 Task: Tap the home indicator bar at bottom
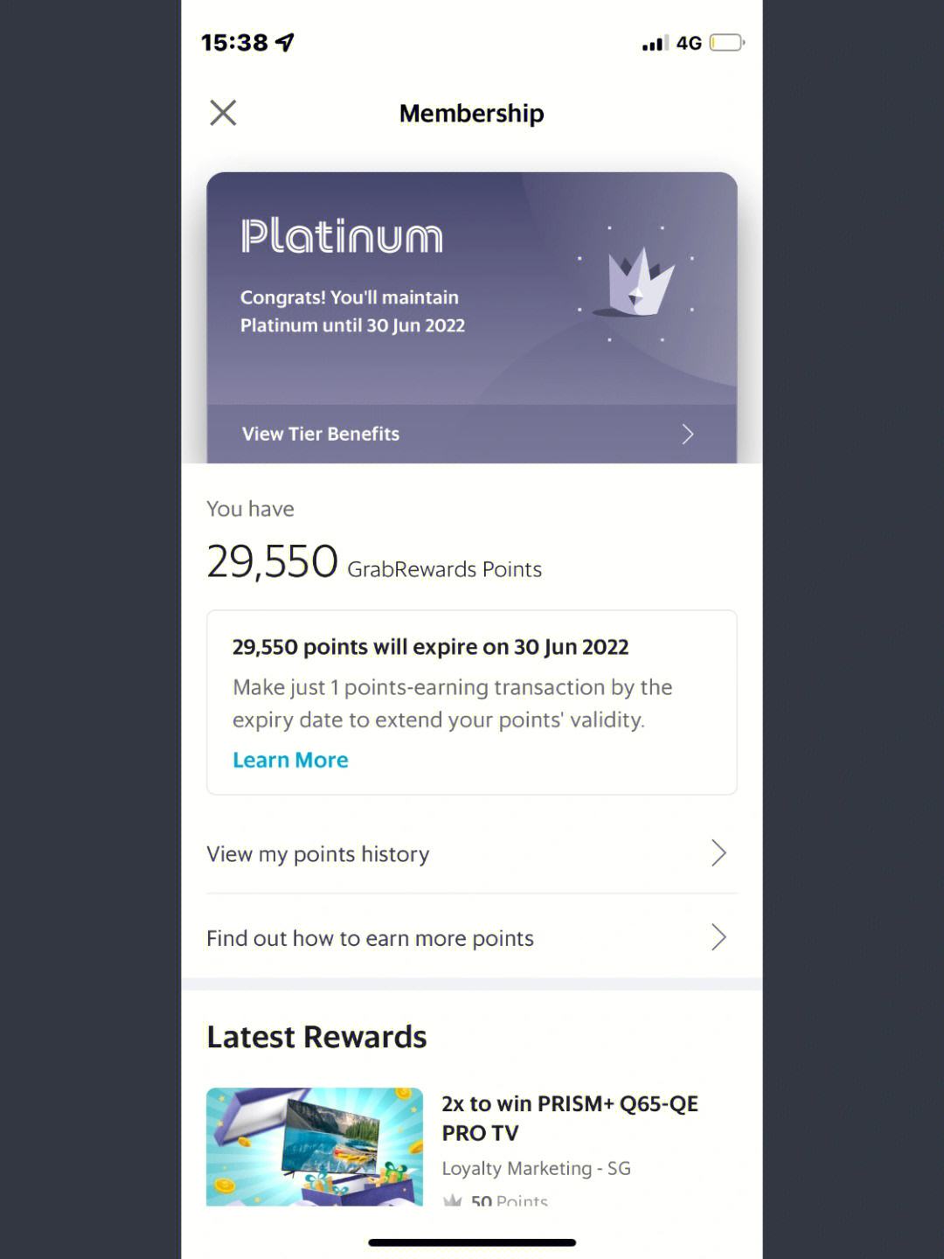click(x=472, y=1242)
